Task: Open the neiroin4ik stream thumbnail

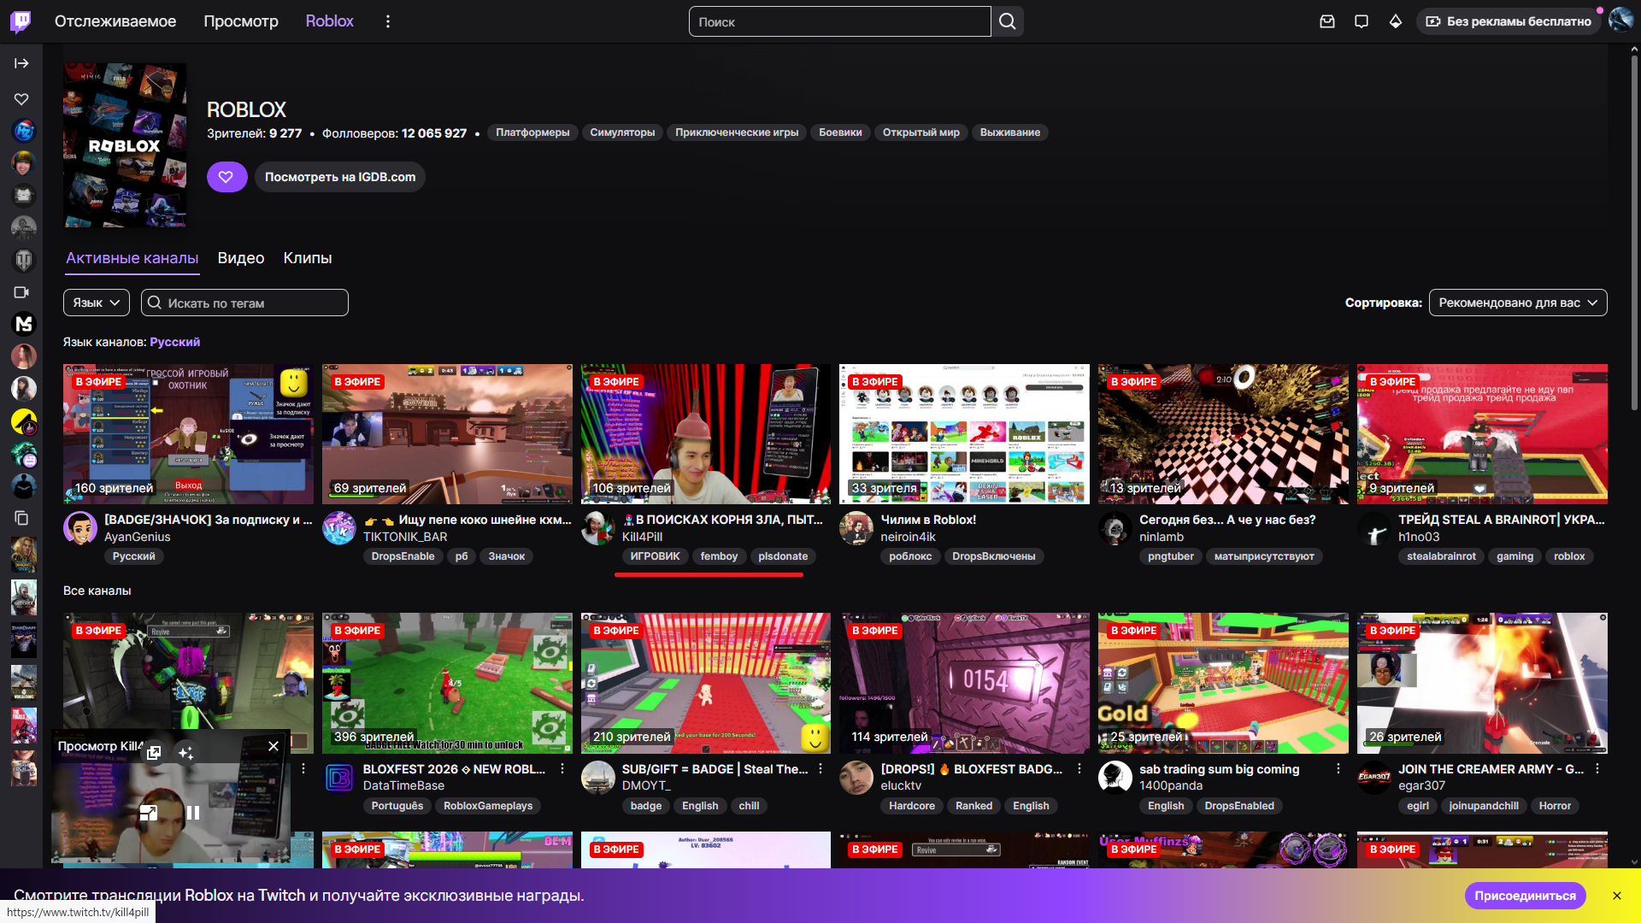Action: [x=963, y=434]
